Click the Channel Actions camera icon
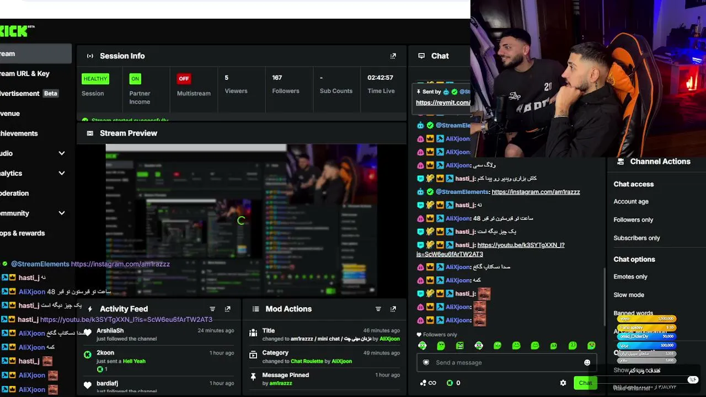The width and height of the screenshot is (706, 397). pos(621,162)
